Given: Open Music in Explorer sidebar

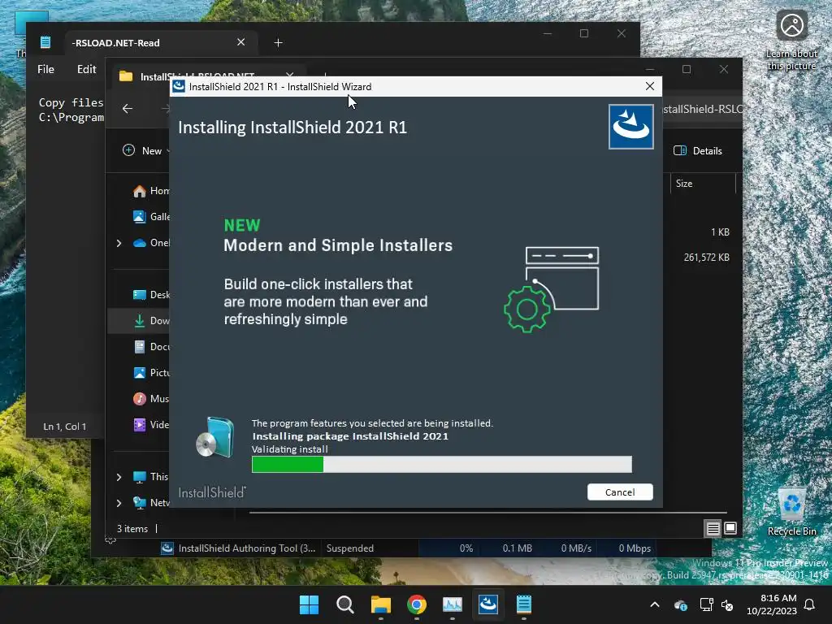Looking at the screenshot, I should [x=152, y=398].
